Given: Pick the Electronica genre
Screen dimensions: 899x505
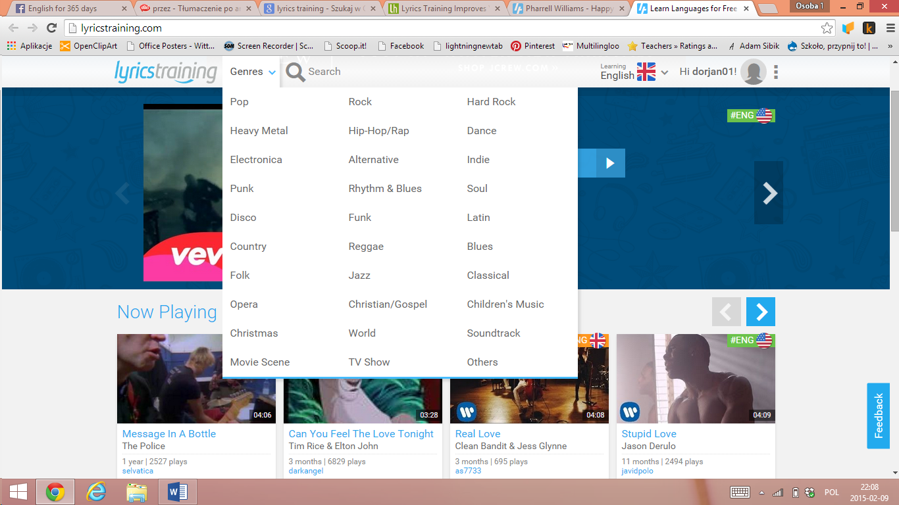Looking at the screenshot, I should (x=256, y=160).
